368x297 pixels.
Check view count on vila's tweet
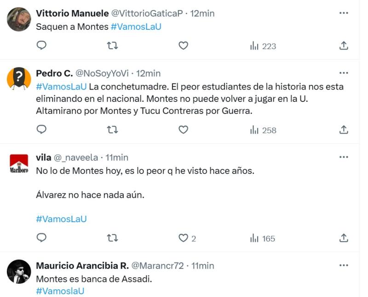[x=260, y=238]
